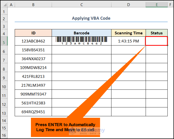Image resolution: width=174 pixels, height=139 pixels.
Task: Click Status cell in row 10
Action: 157,85
